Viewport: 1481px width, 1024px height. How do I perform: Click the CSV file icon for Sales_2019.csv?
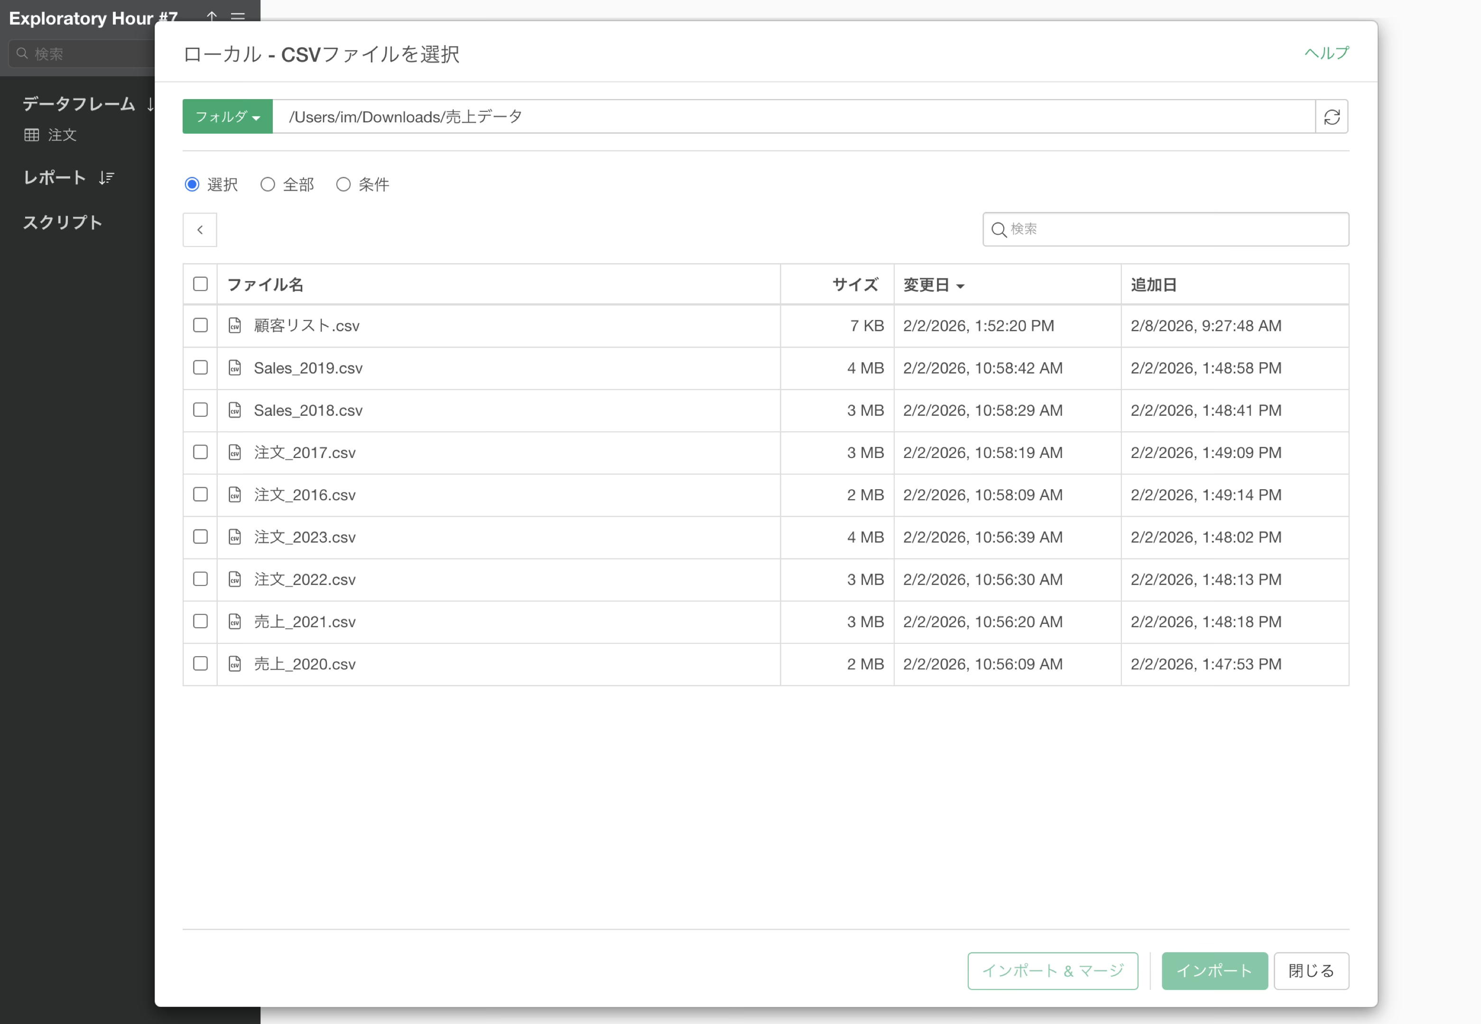235,367
